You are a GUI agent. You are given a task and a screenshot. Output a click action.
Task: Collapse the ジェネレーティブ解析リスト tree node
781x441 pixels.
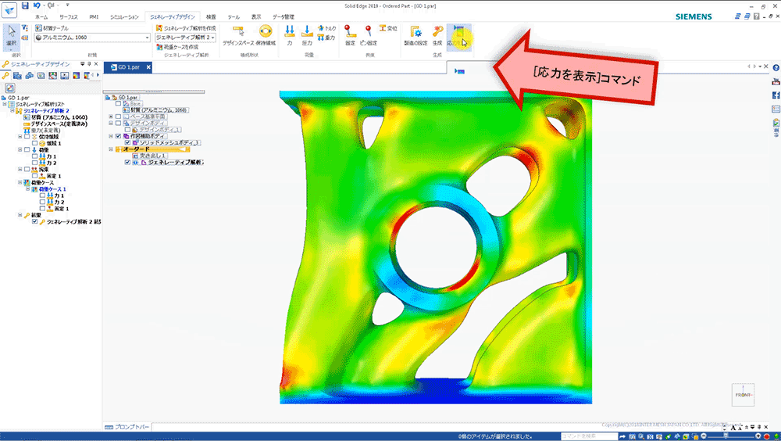click(5, 104)
